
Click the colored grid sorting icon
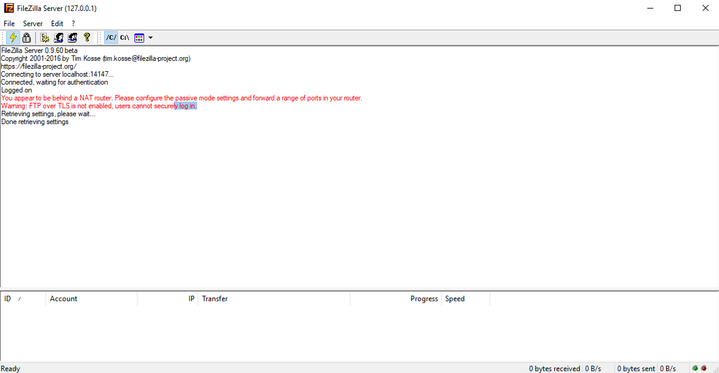point(139,38)
